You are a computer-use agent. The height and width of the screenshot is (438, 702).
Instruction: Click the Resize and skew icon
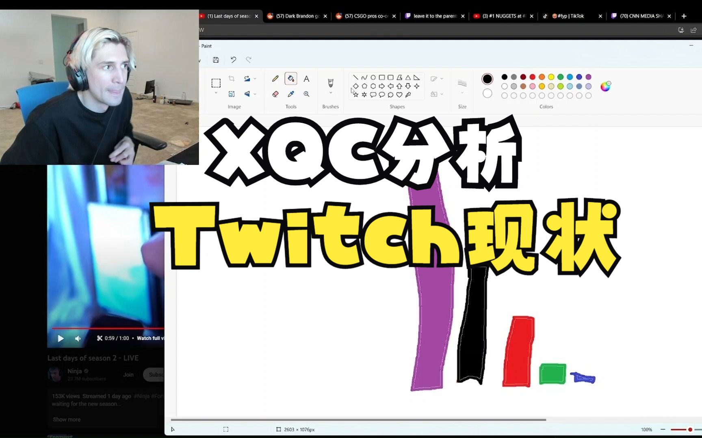click(x=232, y=94)
